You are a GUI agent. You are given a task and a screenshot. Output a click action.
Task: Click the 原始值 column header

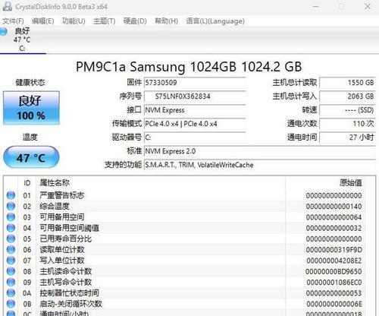tap(325, 183)
